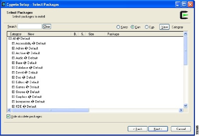The height and width of the screenshot is (136, 199).
Task: Click the Cygwin title bar icon
Action: click(4, 4)
